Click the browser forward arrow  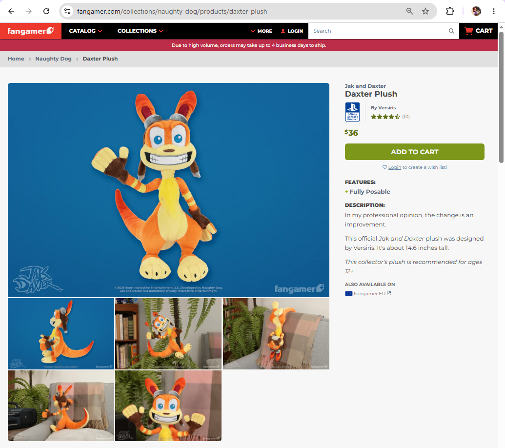point(29,11)
